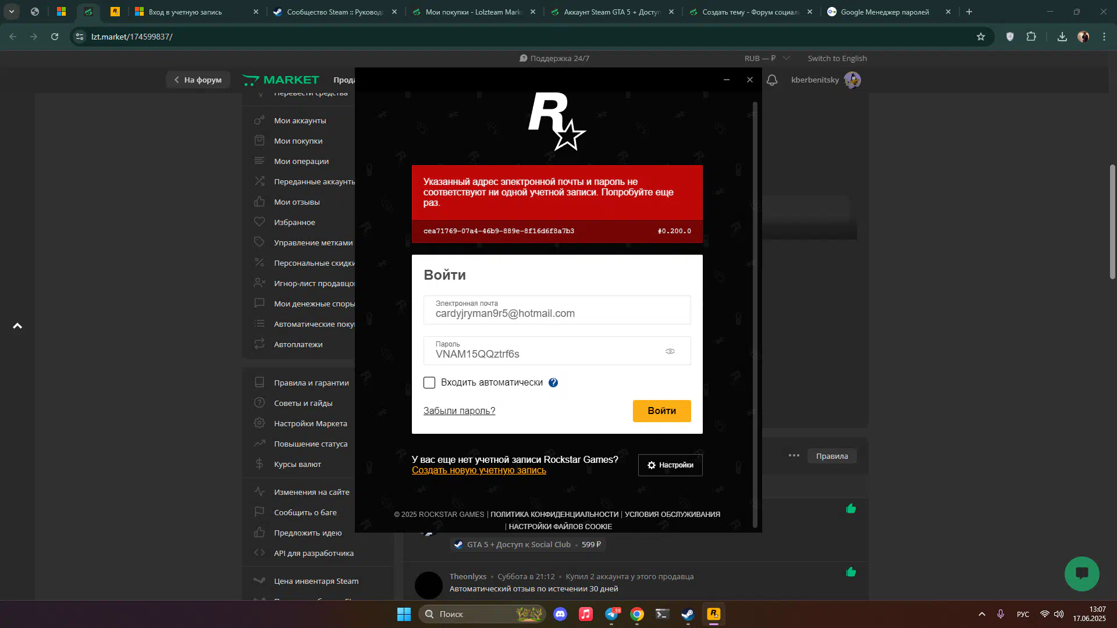Image resolution: width=1117 pixels, height=628 pixels.
Task: Click the Персональные скидки percent icon
Action: pyautogui.click(x=259, y=263)
